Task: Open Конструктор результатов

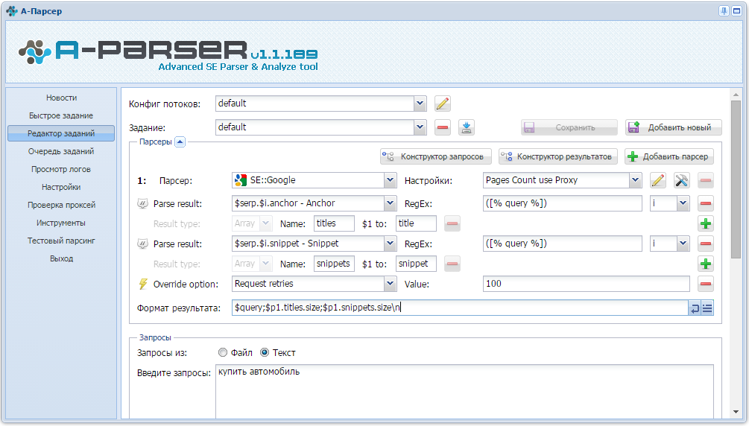Action: click(x=558, y=156)
